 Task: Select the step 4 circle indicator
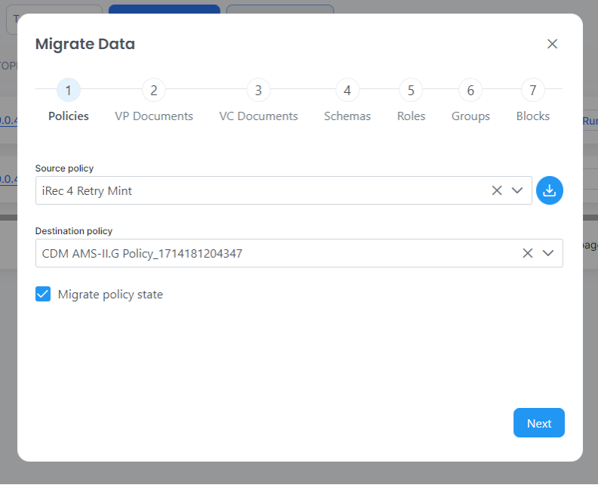(x=347, y=91)
